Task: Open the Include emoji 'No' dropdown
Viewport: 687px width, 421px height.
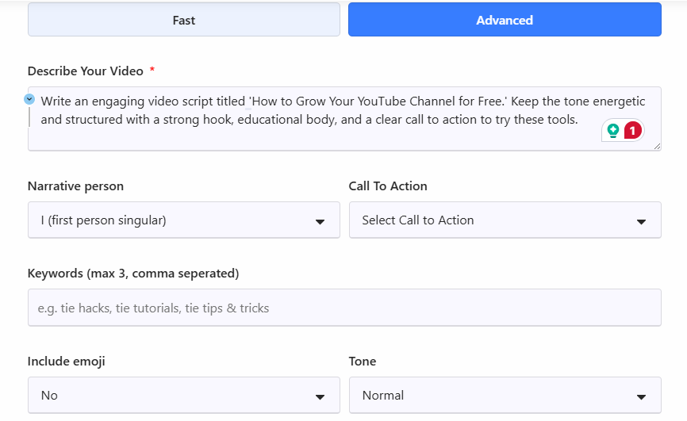Action: tap(175, 396)
